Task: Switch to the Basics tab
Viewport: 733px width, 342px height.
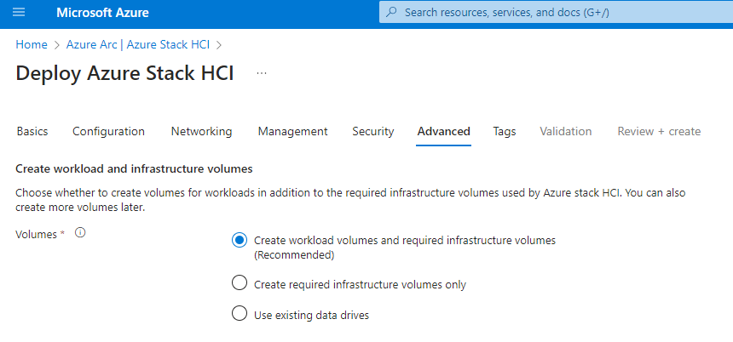Action: coord(32,131)
